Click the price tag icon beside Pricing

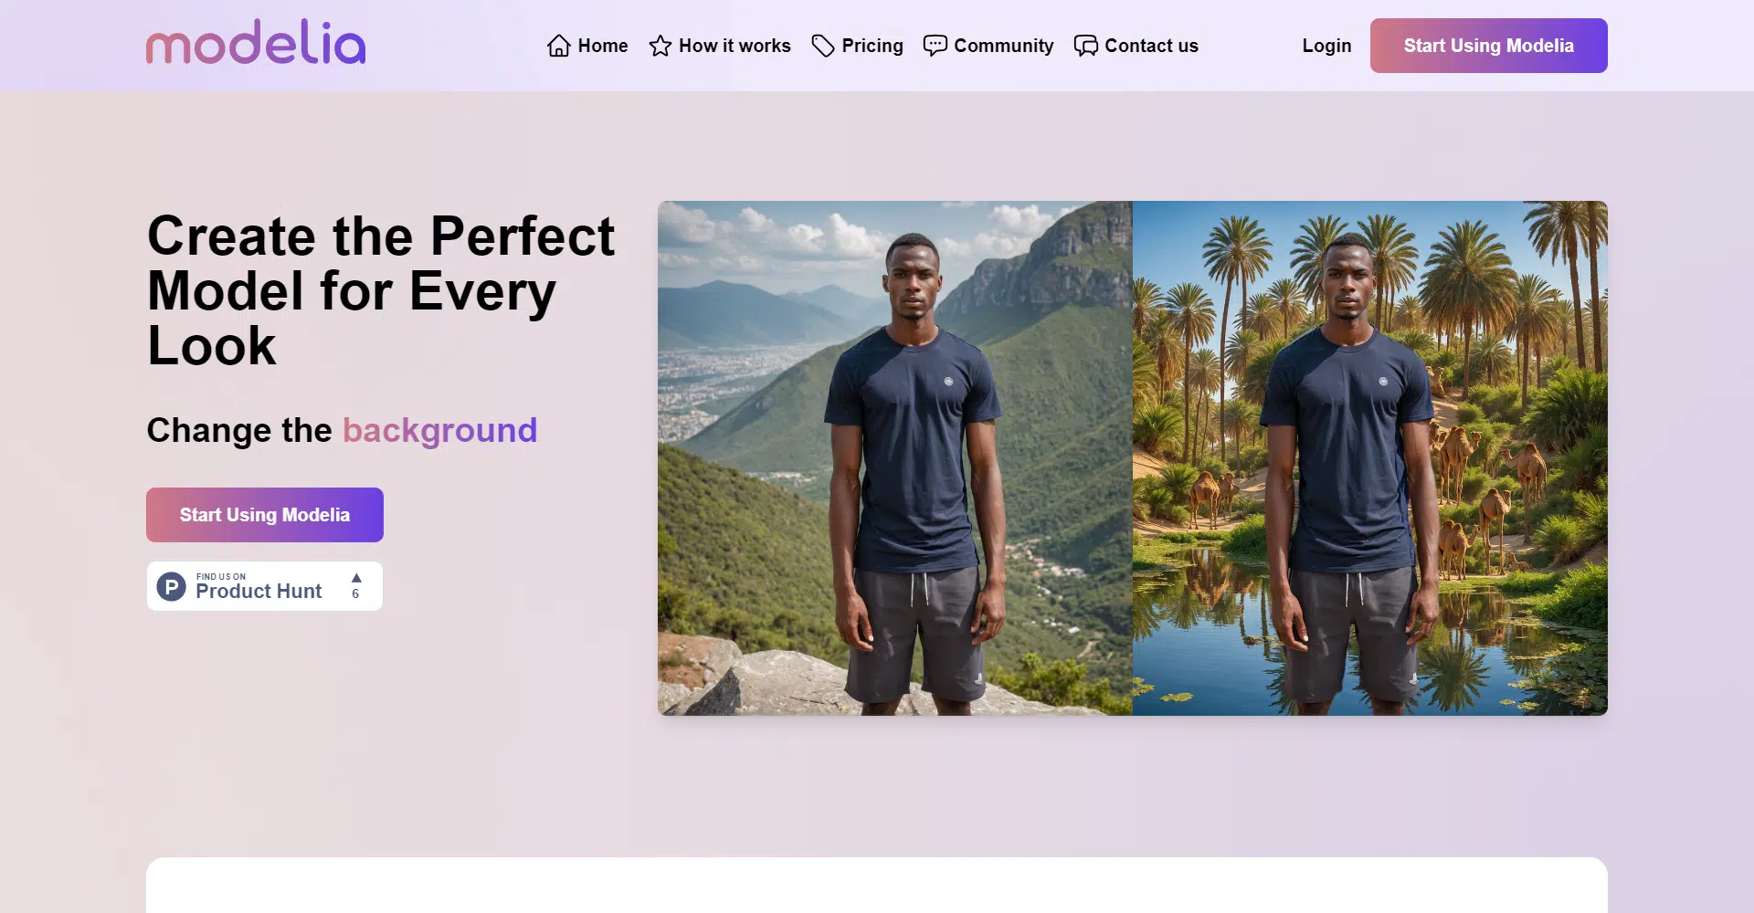823,46
